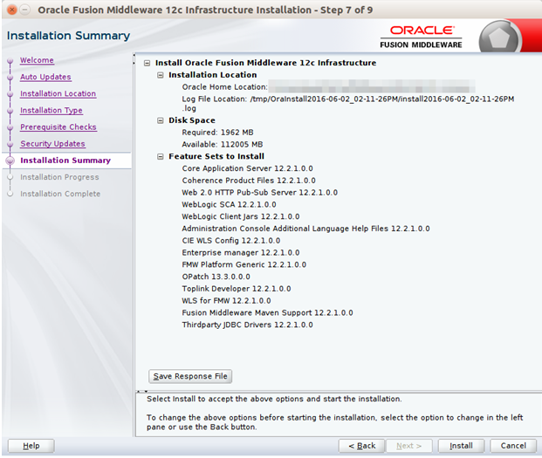Select WLS for FMW 12.2.1.0.0
542x458 pixels.
226,301
